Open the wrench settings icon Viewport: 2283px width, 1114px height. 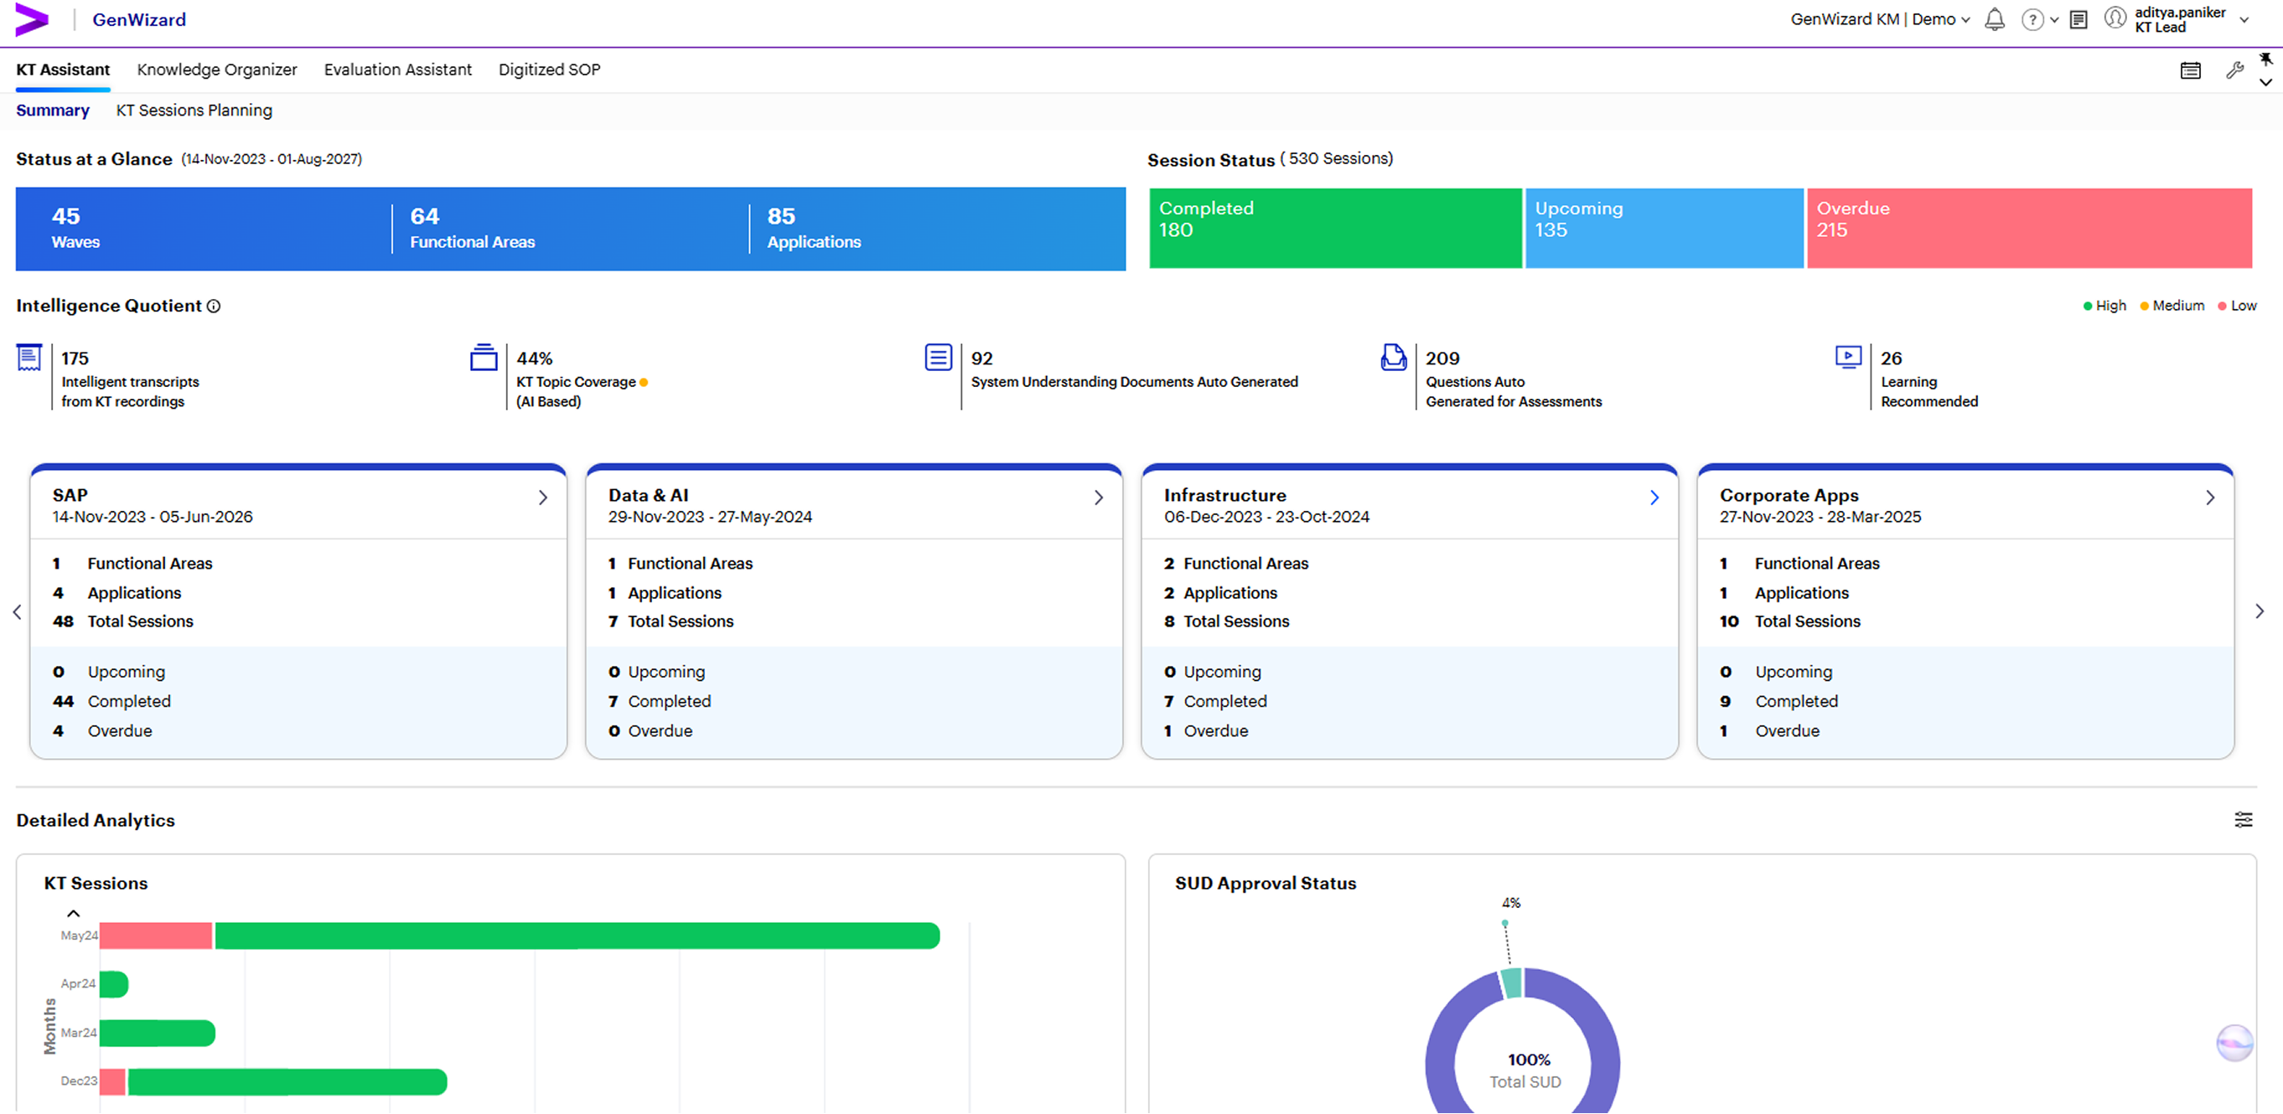click(2234, 70)
